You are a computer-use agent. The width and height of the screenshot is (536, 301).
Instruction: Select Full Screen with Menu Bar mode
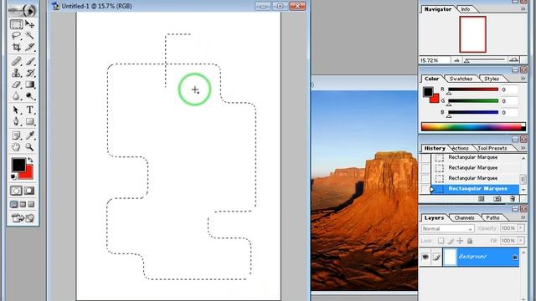pos(23,204)
